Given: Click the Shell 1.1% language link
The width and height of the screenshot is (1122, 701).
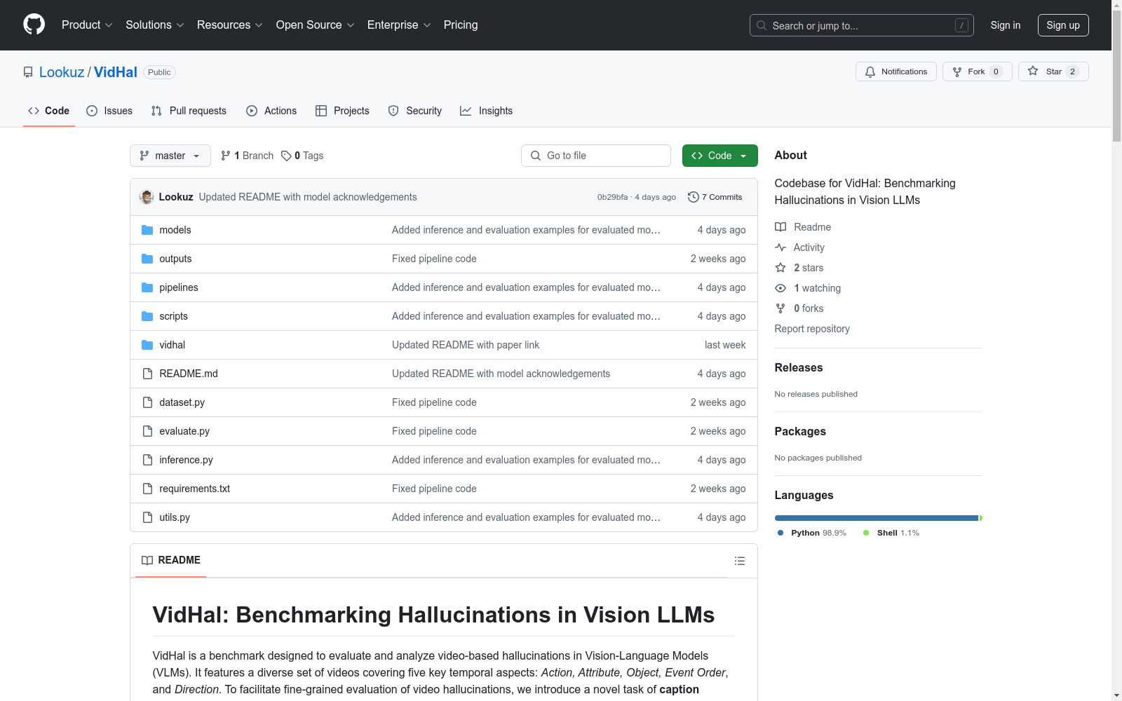Looking at the screenshot, I should [891, 533].
